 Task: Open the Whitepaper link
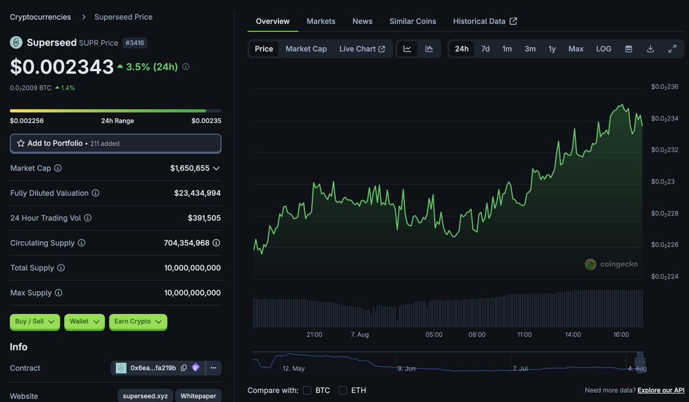point(199,396)
